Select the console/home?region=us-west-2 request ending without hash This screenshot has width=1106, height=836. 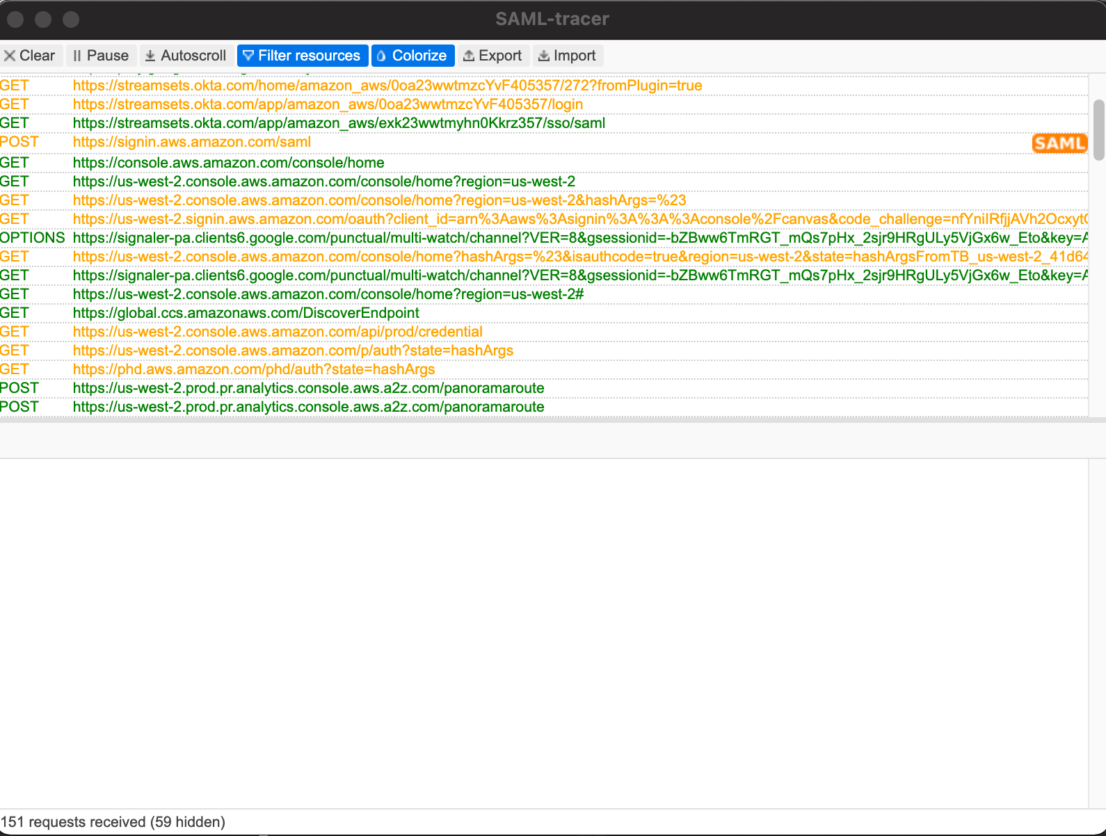click(544, 182)
